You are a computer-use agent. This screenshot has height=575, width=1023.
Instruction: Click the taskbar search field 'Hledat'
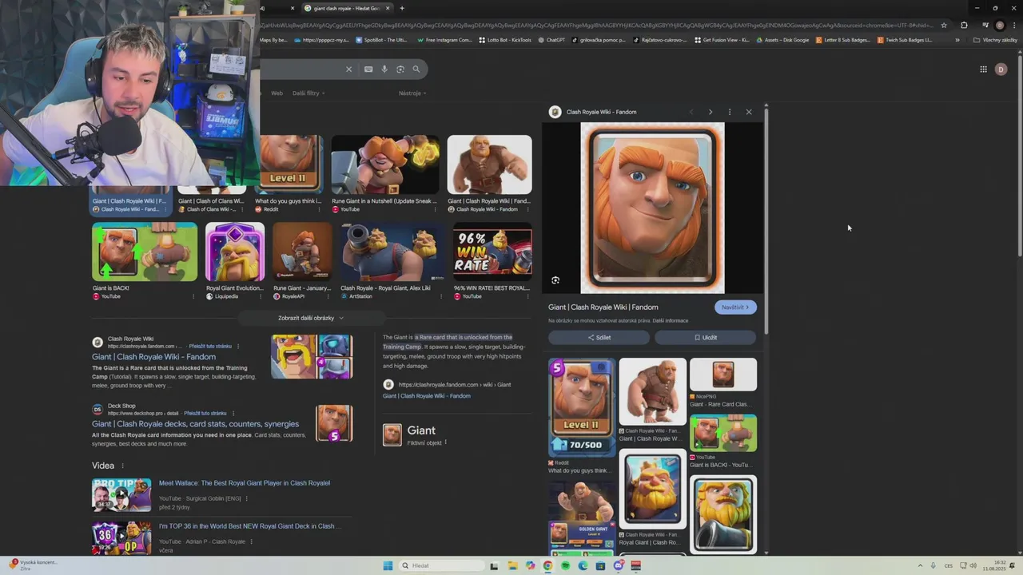(x=442, y=565)
